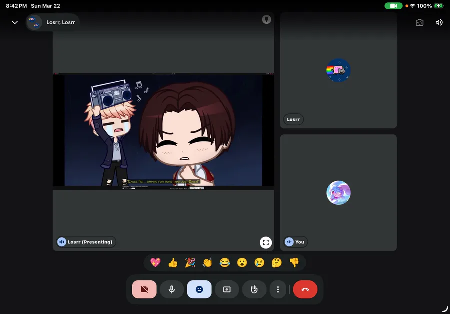450x314 pixels.
Task: Select your own participant tile
Action: [x=338, y=193]
